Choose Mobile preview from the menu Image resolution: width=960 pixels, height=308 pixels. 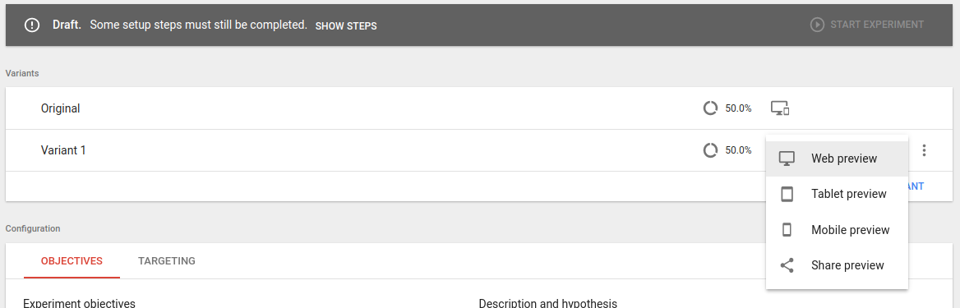(x=837, y=230)
